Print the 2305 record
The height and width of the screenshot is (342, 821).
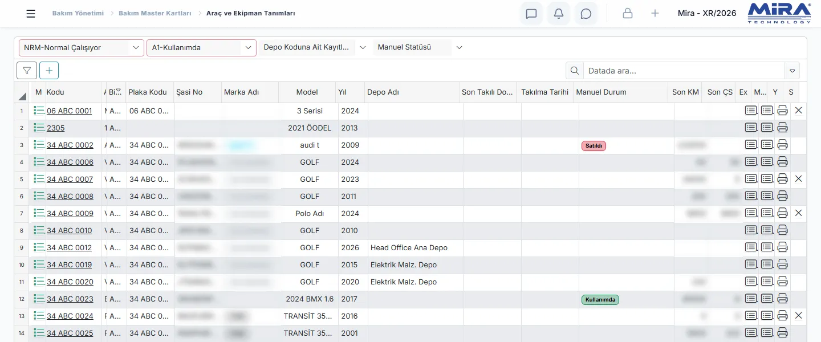(x=783, y=128)
